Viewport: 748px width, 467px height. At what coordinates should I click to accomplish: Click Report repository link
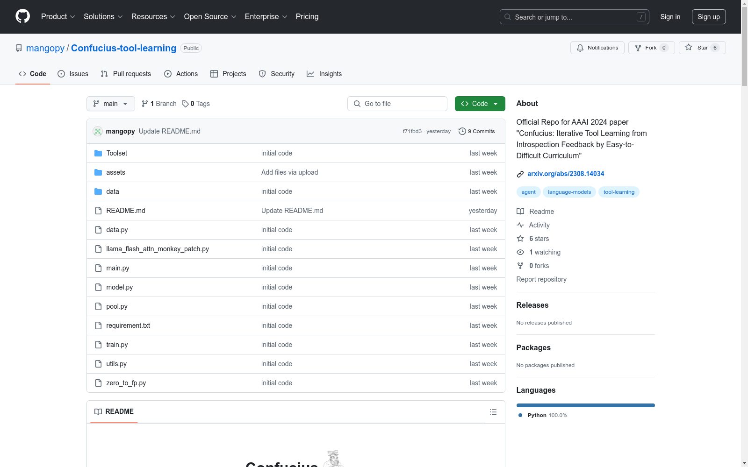tap(541, 279)
